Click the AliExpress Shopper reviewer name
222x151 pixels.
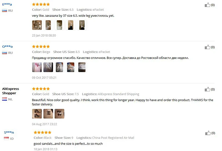[11, 91]
